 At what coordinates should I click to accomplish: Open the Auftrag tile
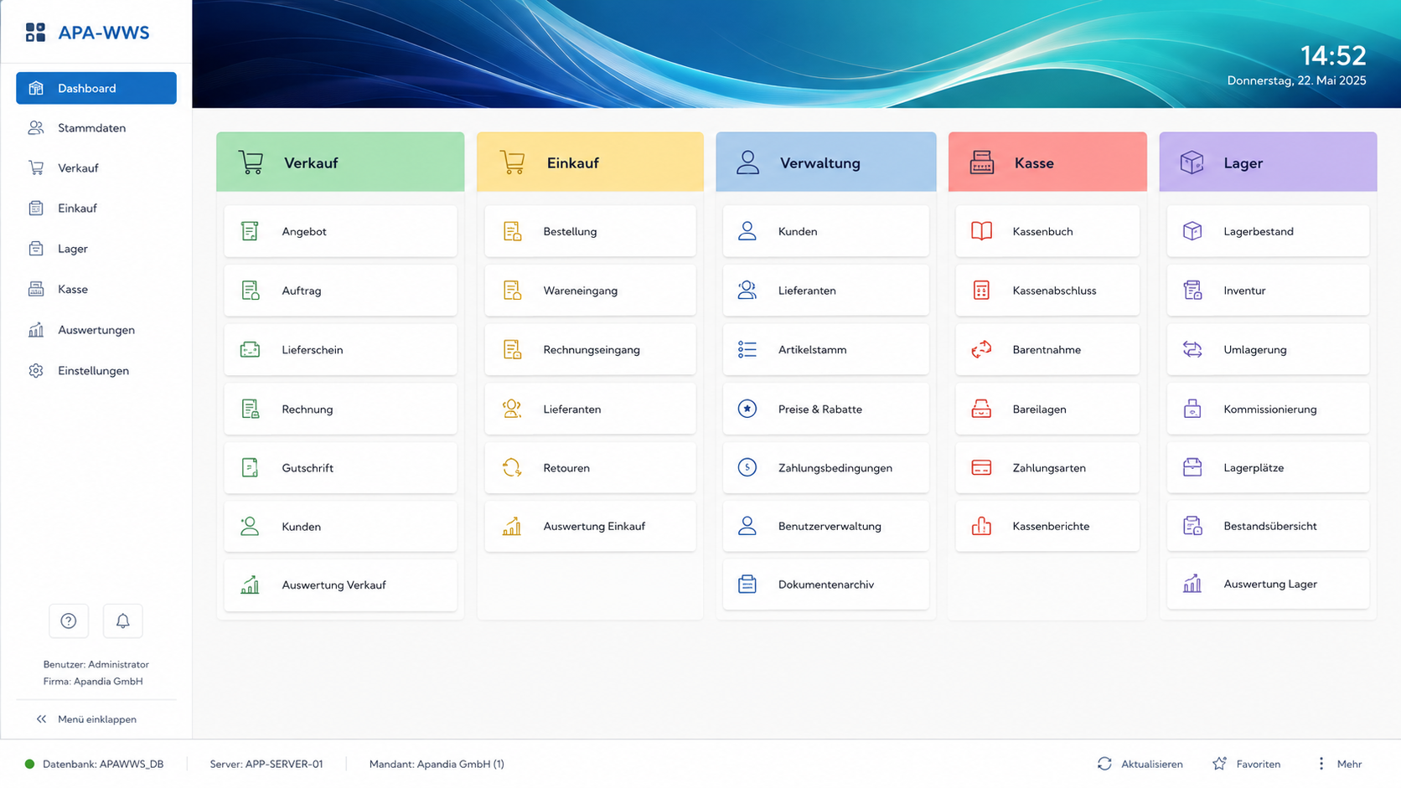click(340, 291)
